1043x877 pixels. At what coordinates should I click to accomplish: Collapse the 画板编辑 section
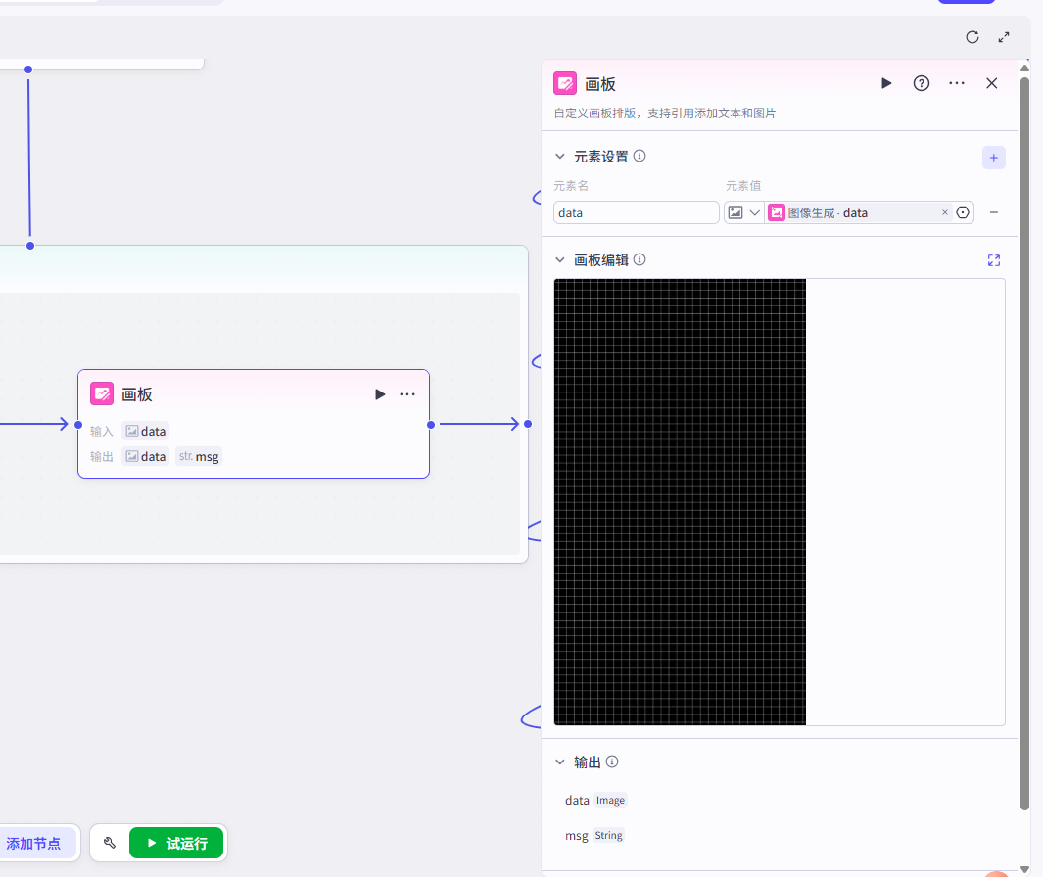click(x=560, y=260)
